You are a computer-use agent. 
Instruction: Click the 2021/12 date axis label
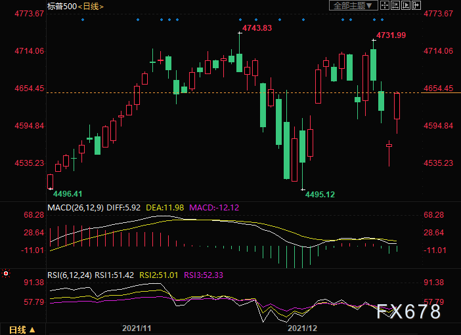coord(302,328)
